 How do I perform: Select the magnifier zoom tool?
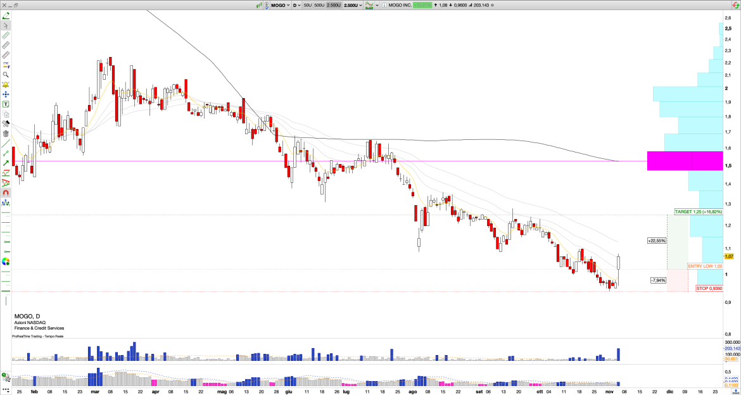(6, 74)
